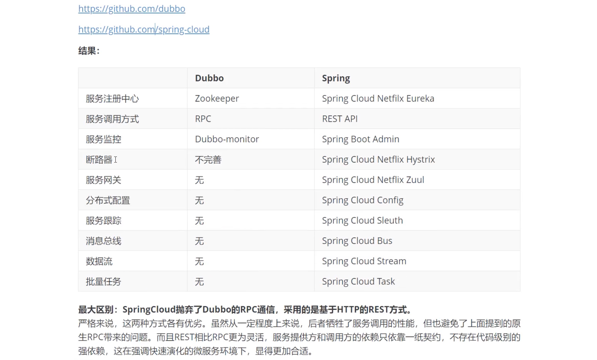597x360 pixels.
Task: Click the Spring Cloud Stream cell
Action: coord(364,261)
